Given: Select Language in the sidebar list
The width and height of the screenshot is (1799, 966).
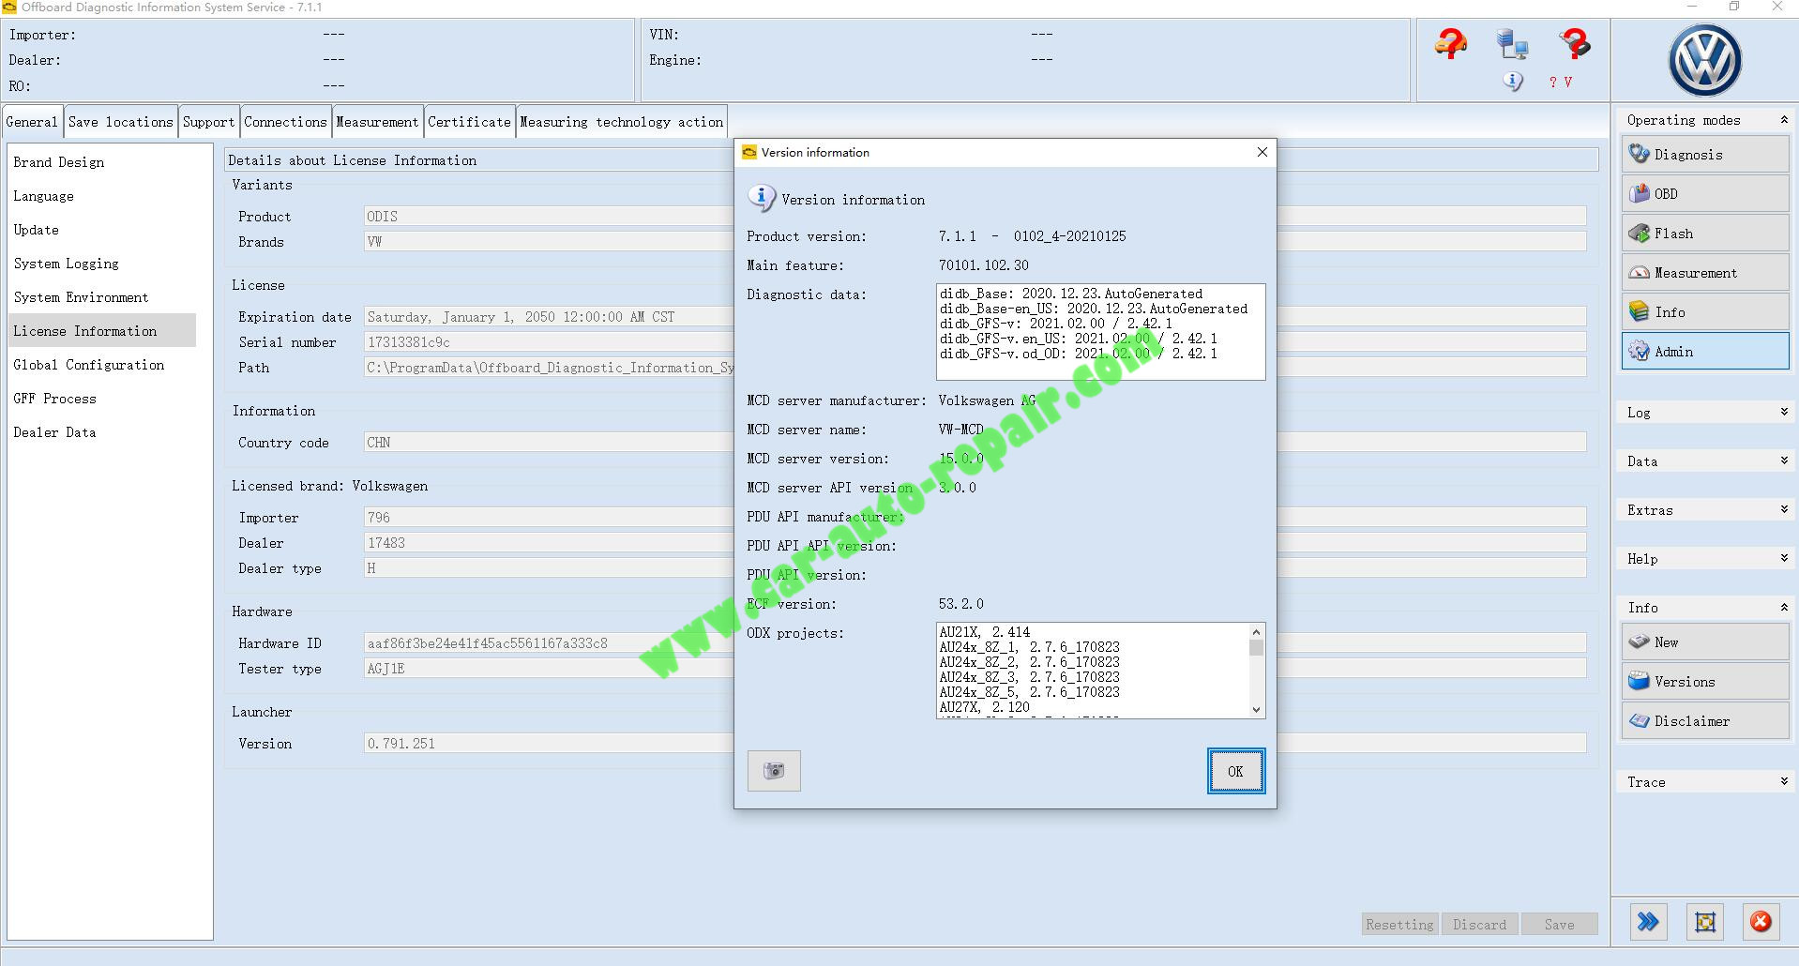Looking at the screenshot, I should coord(102,196).
